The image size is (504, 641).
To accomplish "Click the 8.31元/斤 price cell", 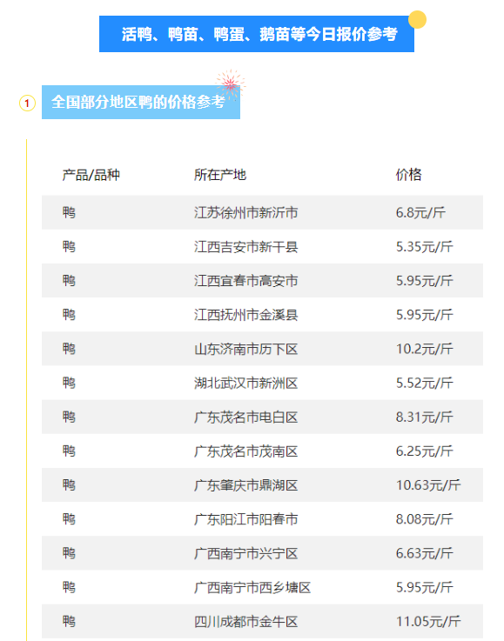I will (424, 417).
